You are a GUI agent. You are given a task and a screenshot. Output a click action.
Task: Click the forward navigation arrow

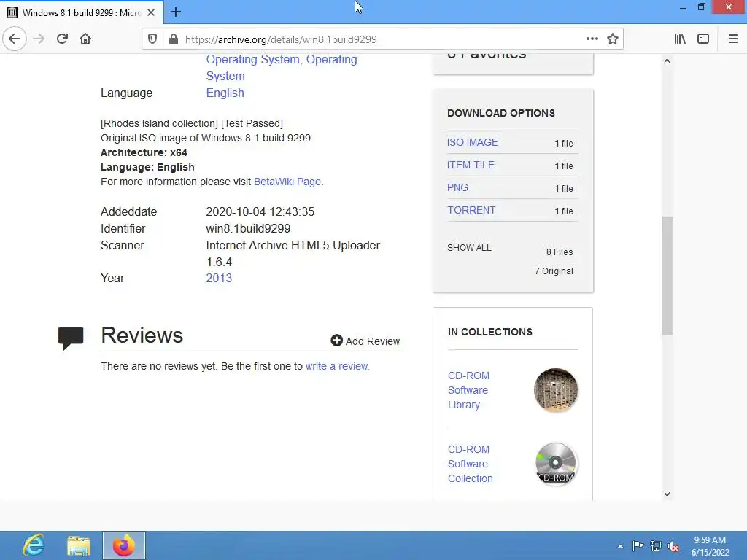[x=39, y=39]
